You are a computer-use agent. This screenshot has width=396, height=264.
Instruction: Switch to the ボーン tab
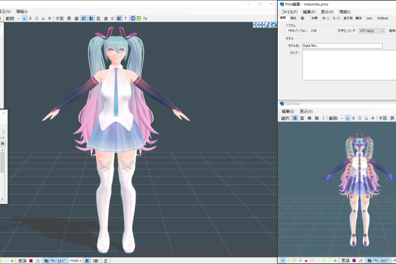326,18
